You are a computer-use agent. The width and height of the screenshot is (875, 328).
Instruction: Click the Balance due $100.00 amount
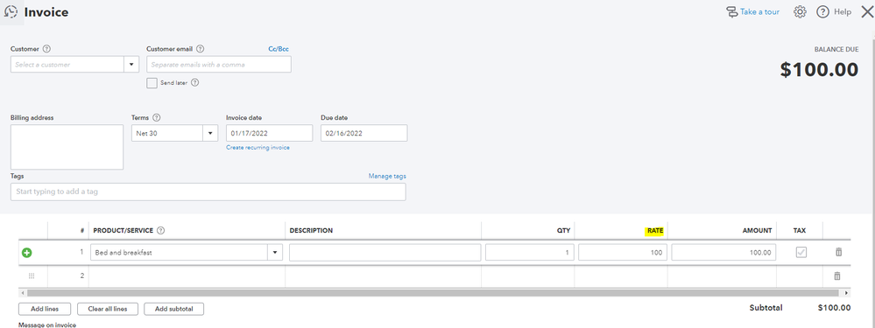pyautogui.click(x=819, y=70)
